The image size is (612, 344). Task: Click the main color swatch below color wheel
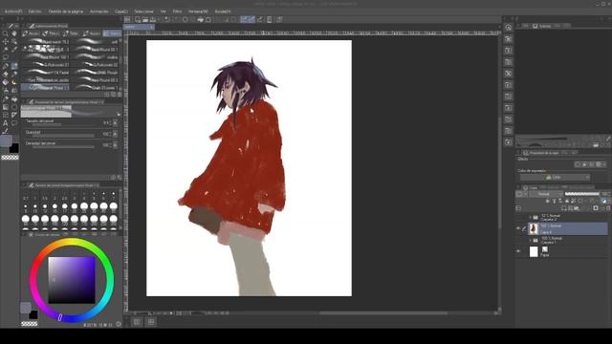tap(26, 308)
